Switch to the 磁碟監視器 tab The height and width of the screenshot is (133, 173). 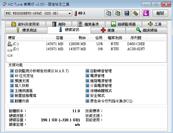[123, 24]
